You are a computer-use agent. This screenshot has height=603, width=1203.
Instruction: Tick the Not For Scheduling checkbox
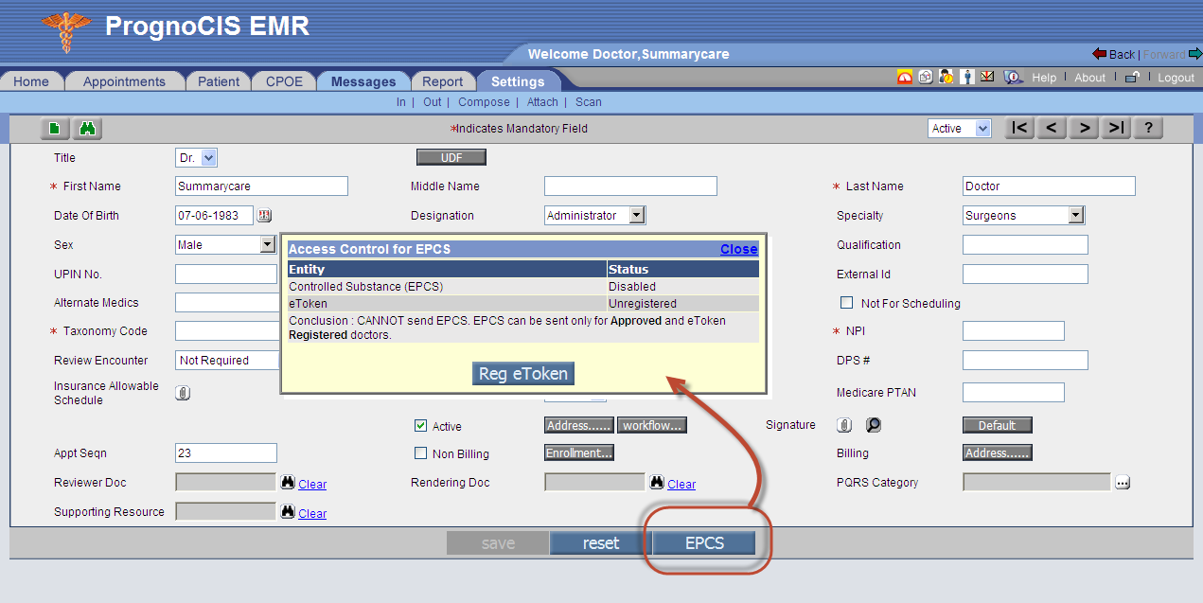[x=847, y=303]
